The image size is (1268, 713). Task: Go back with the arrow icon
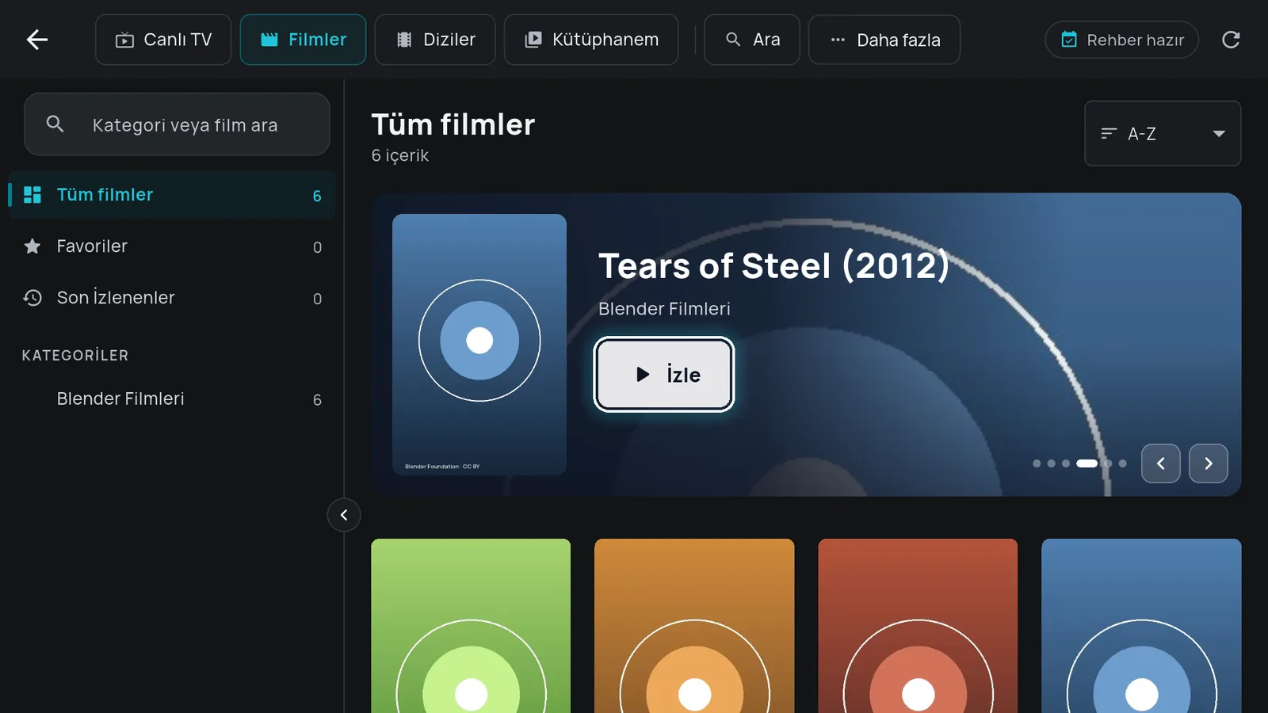pos(37,40)
